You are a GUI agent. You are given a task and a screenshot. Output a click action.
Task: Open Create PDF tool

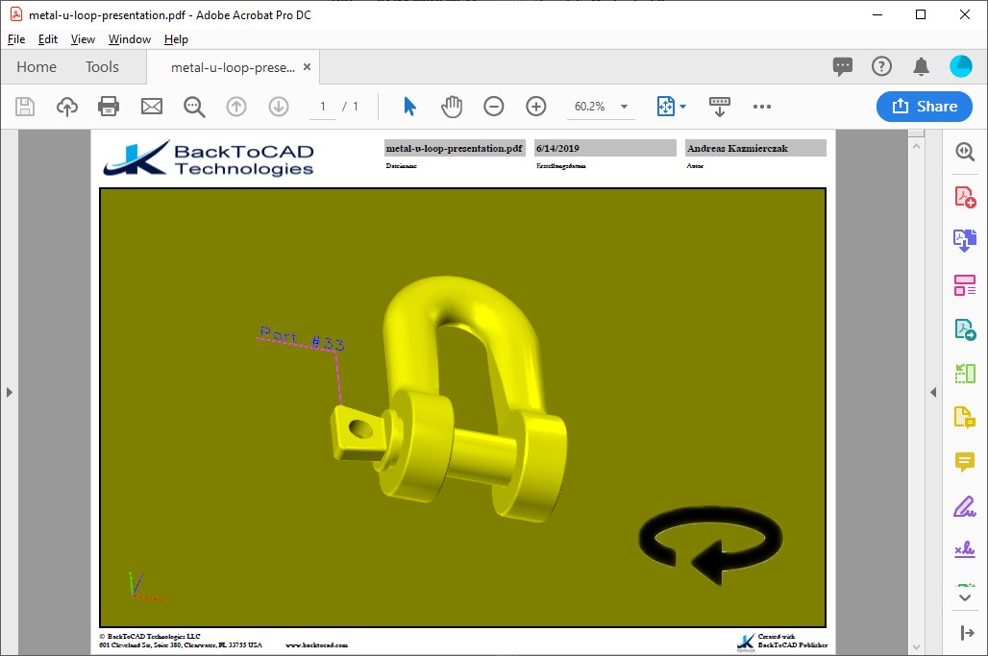point(965,197)
